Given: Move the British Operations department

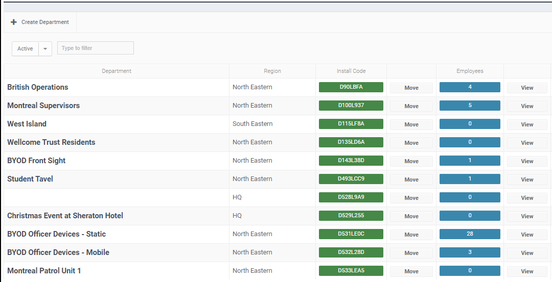Looking at the screenshot, I should (x=411, y=88).
